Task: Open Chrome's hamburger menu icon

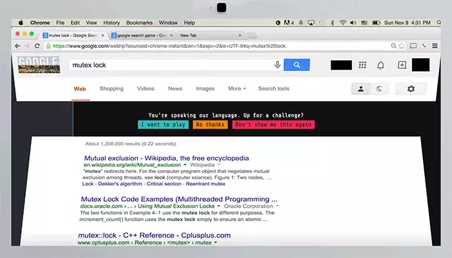Action: pos(435,46)
